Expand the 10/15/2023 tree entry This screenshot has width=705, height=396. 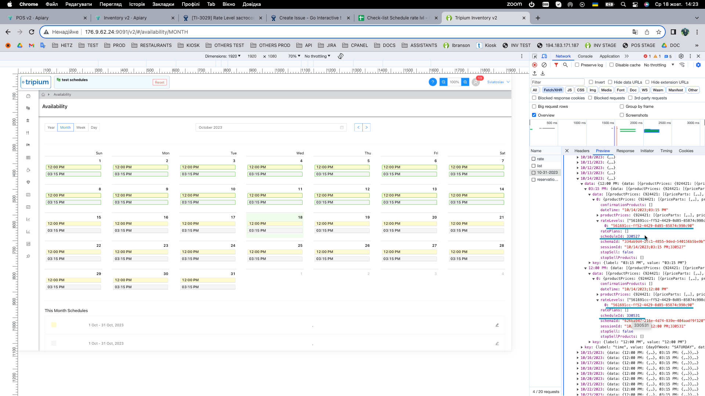tap(578, 353)
